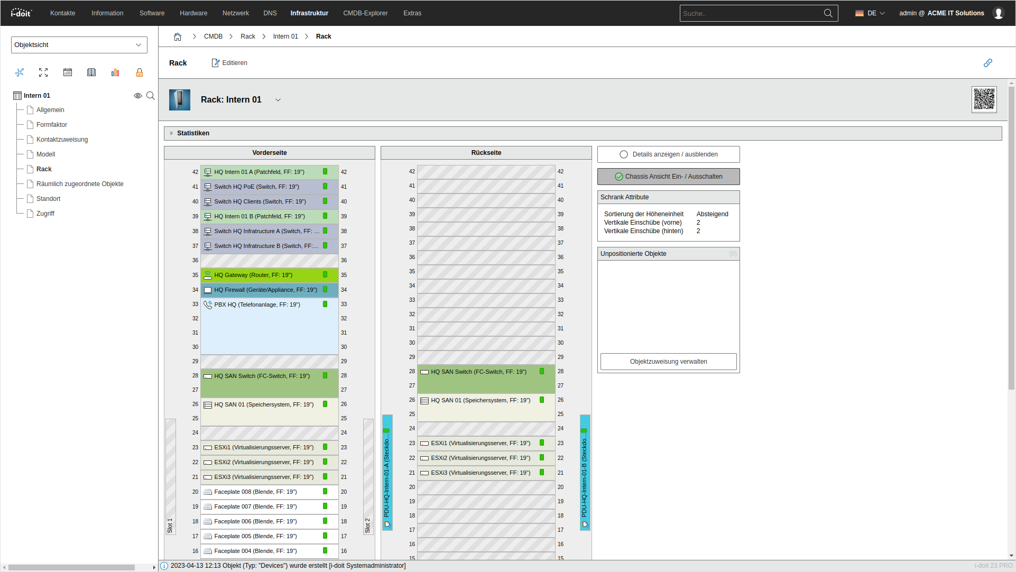Screen dimensions: 1016x572
Task: Click the orange lock icon
Action: (140, 72)
